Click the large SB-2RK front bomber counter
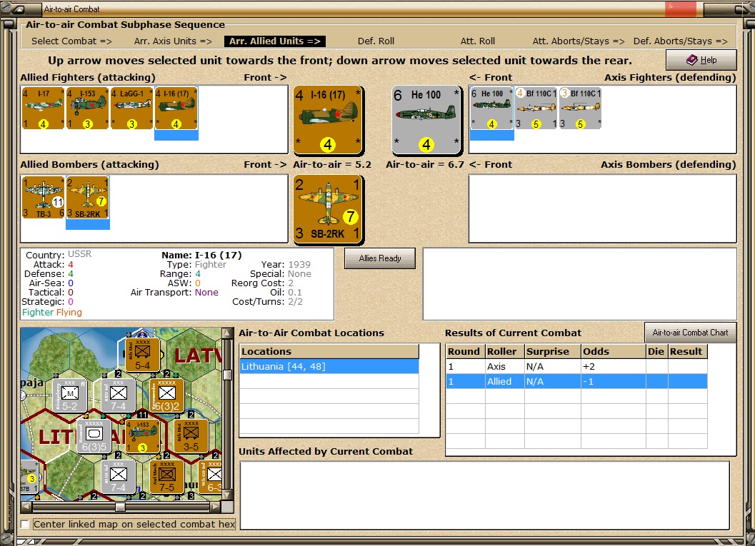Viewport: 755px width, 546px height. click(x=328, y=209)
